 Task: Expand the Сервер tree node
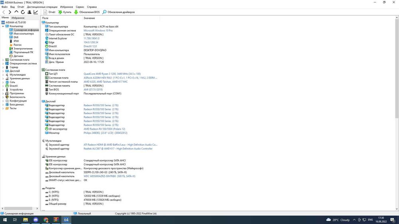(x=3, y=67)
